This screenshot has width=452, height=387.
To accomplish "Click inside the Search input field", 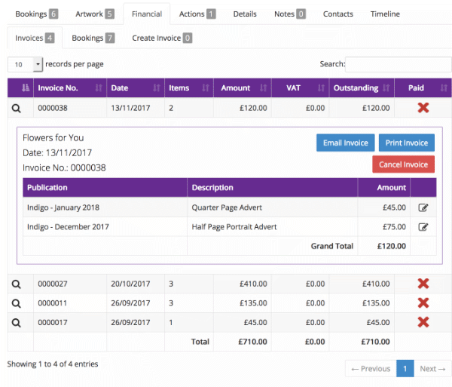I will pos(397,65).
